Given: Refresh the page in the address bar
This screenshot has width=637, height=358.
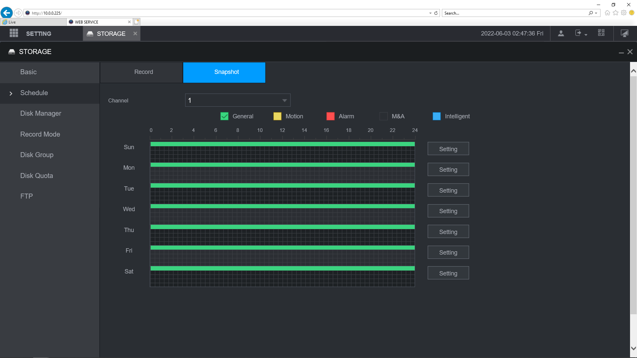Looking at the screenshot, I should [x=436, y=13].
